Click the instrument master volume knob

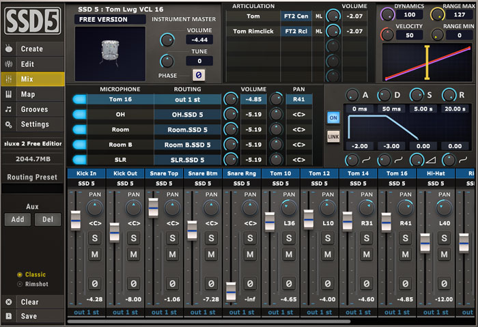click(167, 40)
